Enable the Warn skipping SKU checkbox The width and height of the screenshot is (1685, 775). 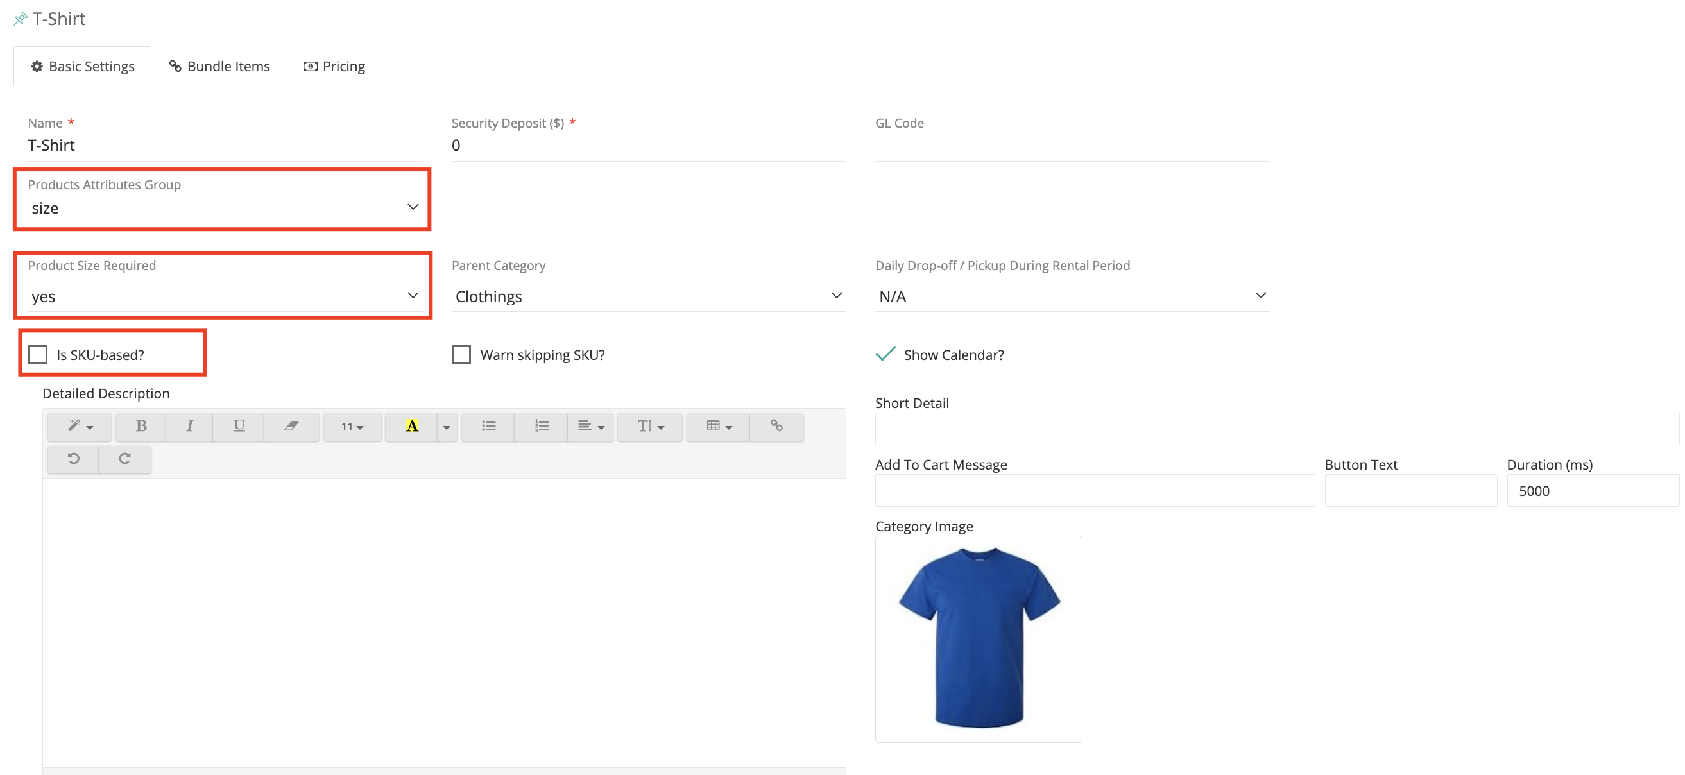(x=461, y=355)
